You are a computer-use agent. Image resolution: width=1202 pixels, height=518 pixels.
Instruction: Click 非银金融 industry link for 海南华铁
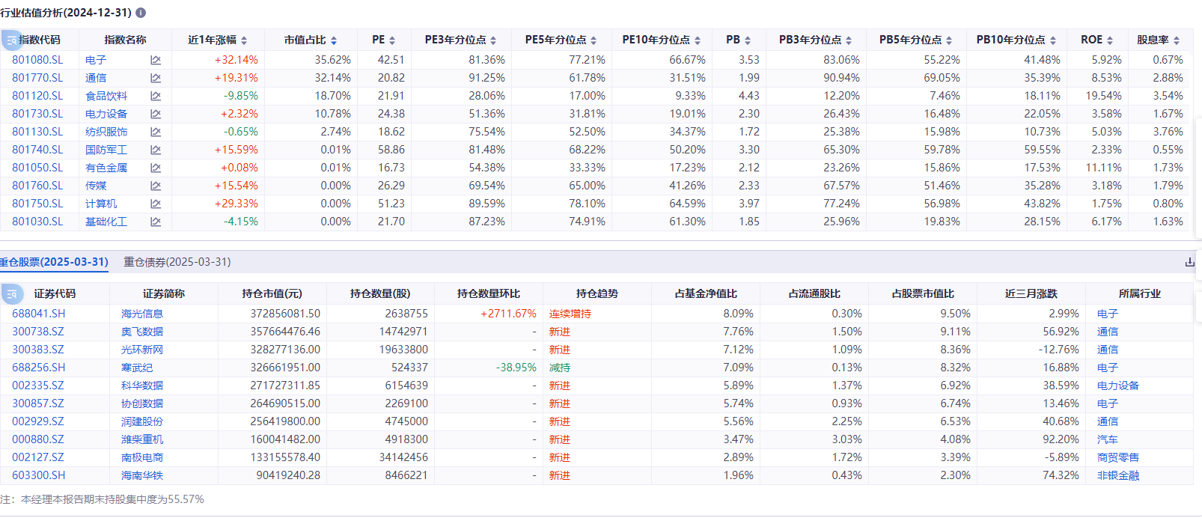1118,475
